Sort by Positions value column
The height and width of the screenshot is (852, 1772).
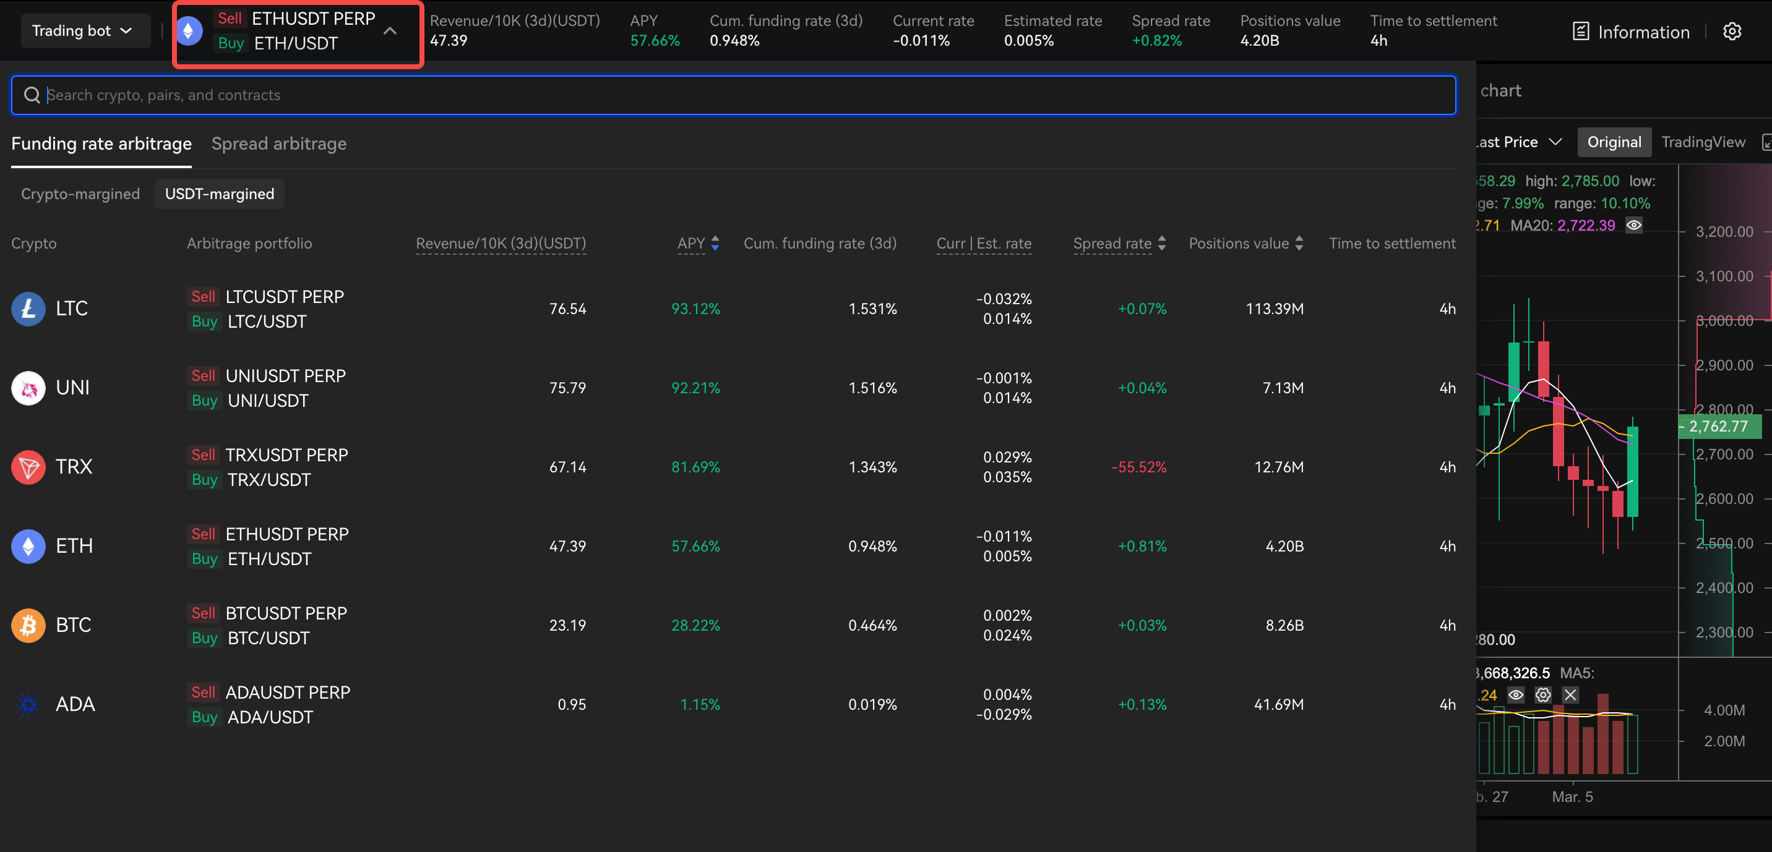click(x=1245, y=244)
